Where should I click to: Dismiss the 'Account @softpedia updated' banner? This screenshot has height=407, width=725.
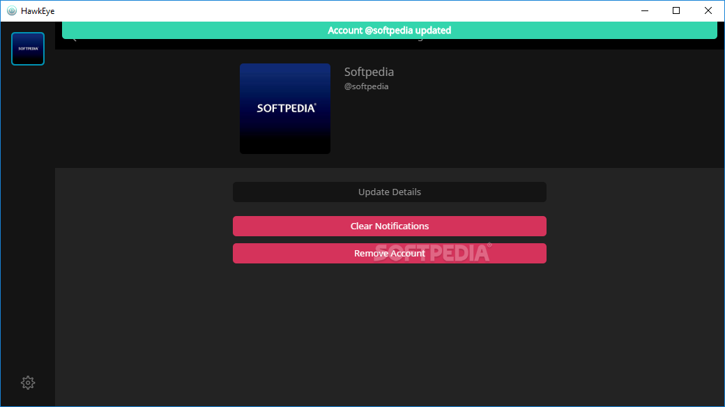389,30
